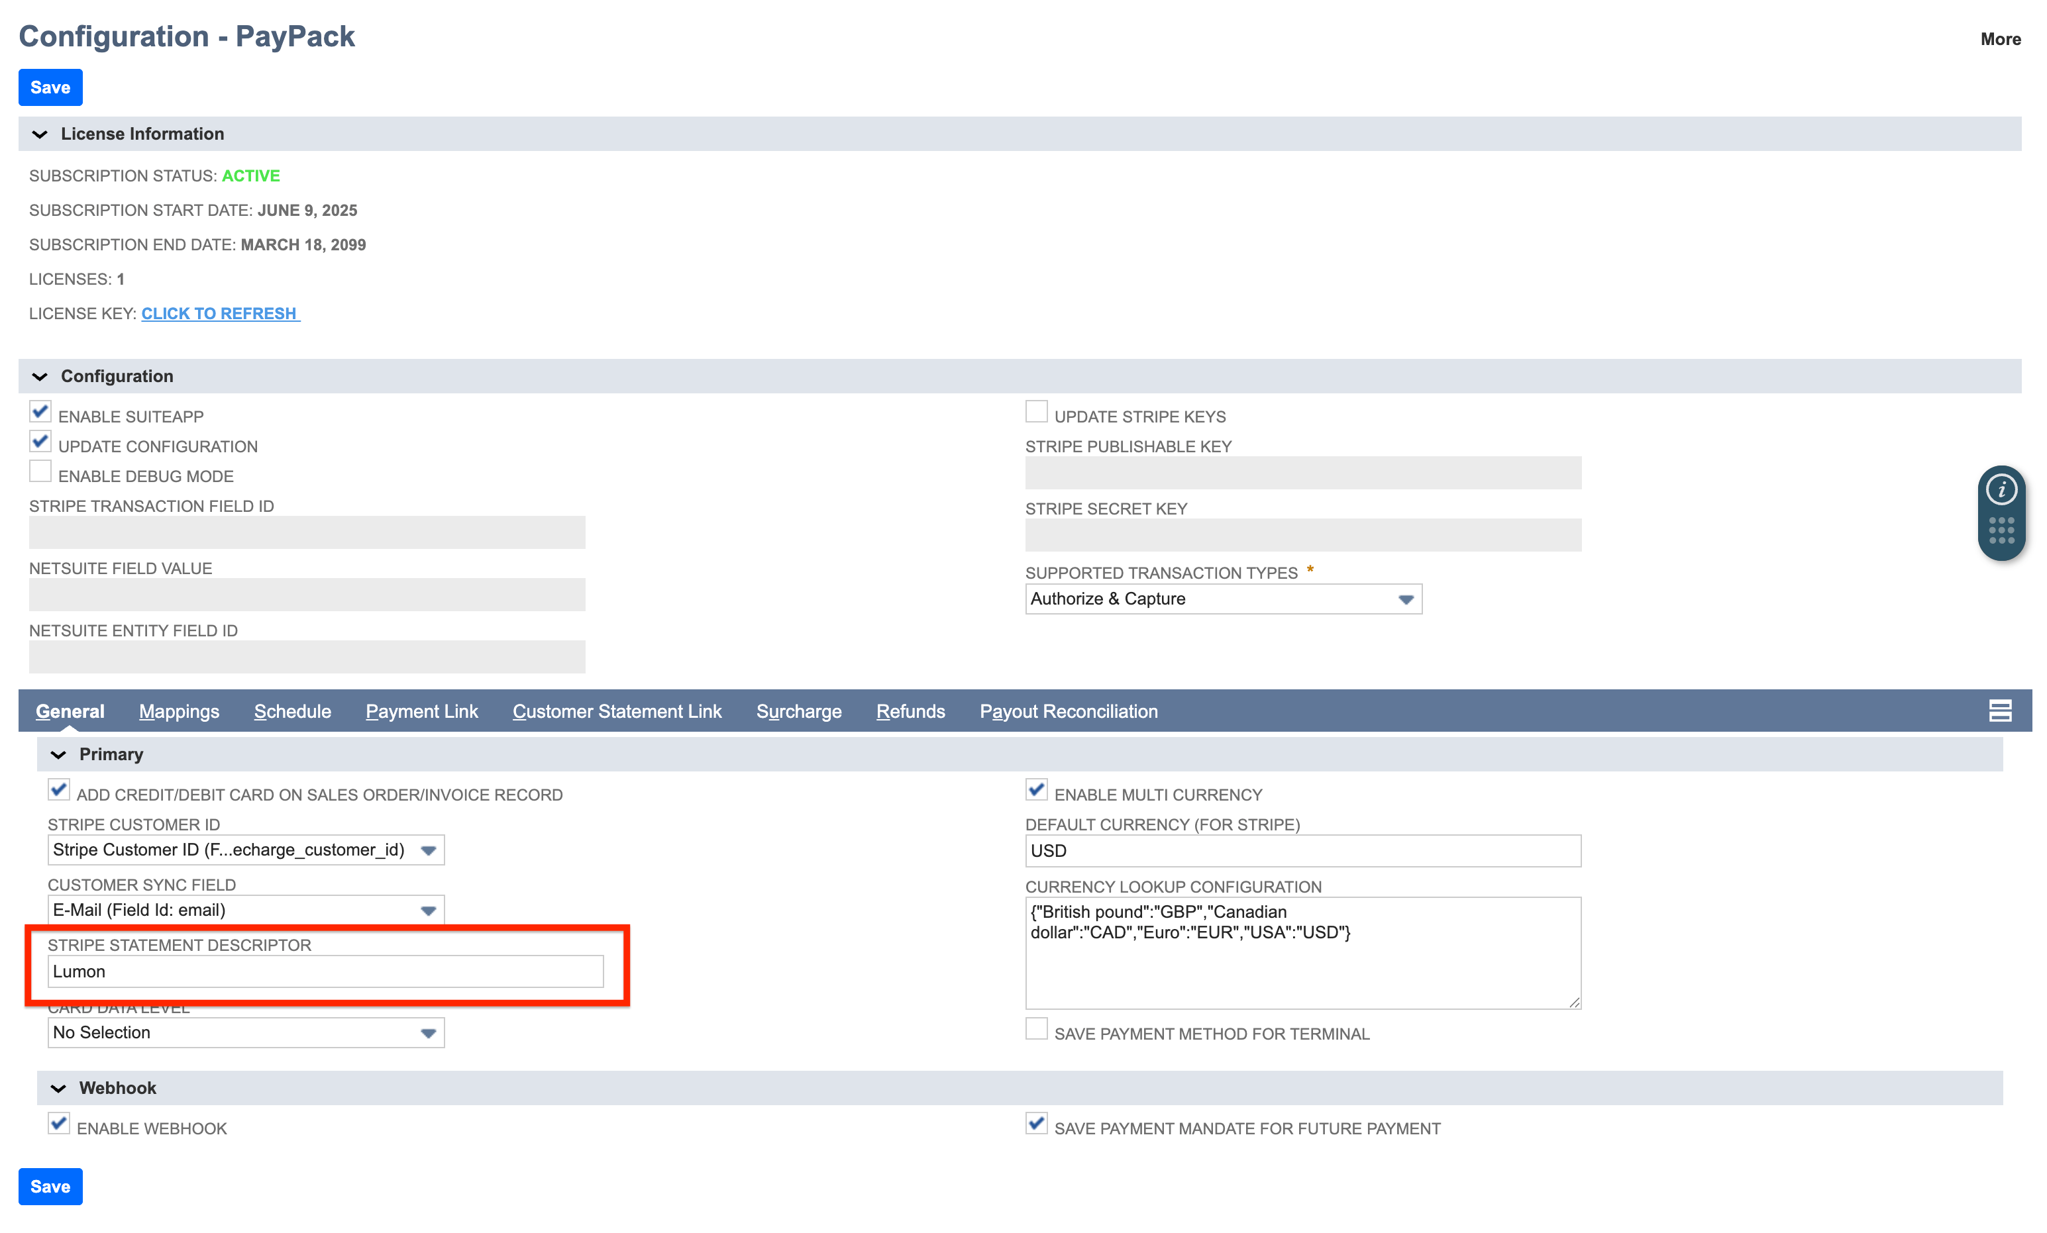The width and height of the screenshot is (2047, 1233).
Task: Click the Stripe Statement Descriptor field
Action: click(x=325, y=971)
